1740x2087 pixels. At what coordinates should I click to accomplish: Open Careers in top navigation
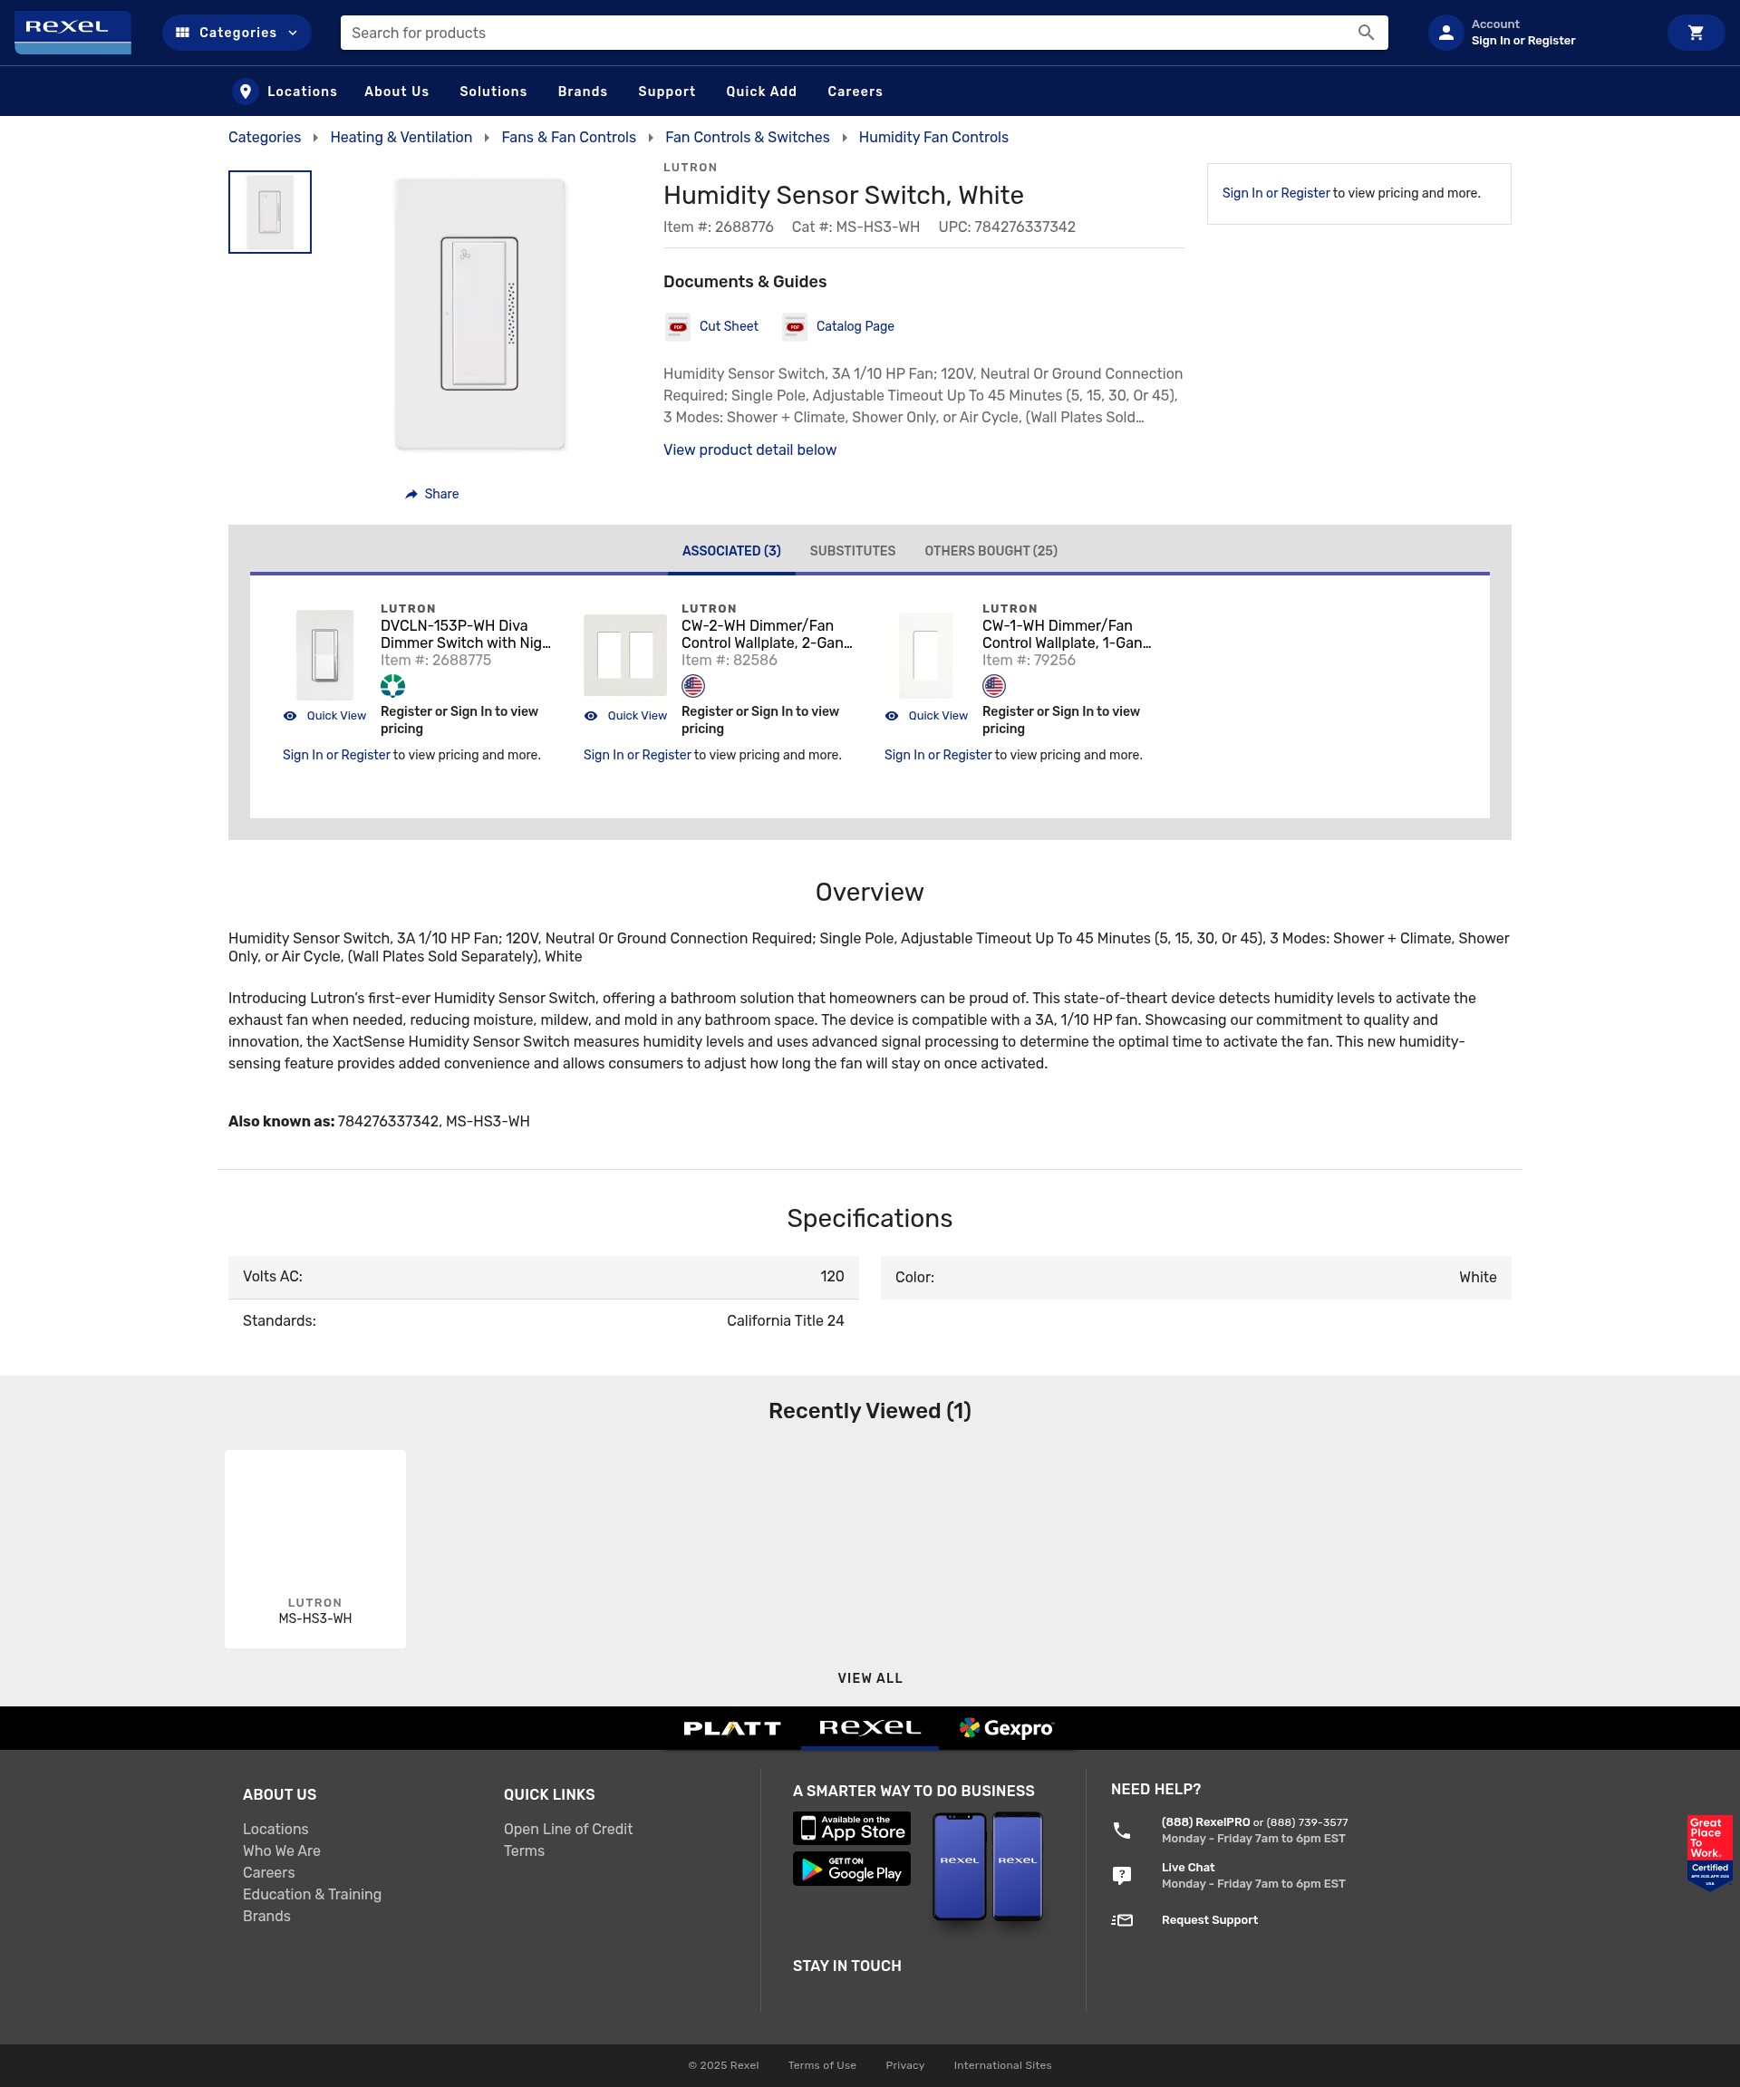click(855, 92)
